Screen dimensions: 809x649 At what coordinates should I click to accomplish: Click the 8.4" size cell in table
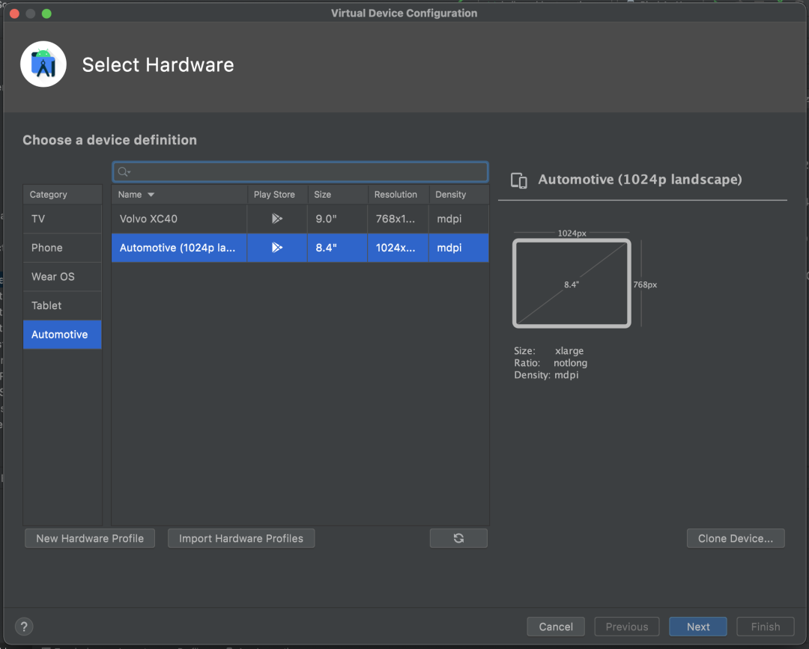[x=338, y=248]
